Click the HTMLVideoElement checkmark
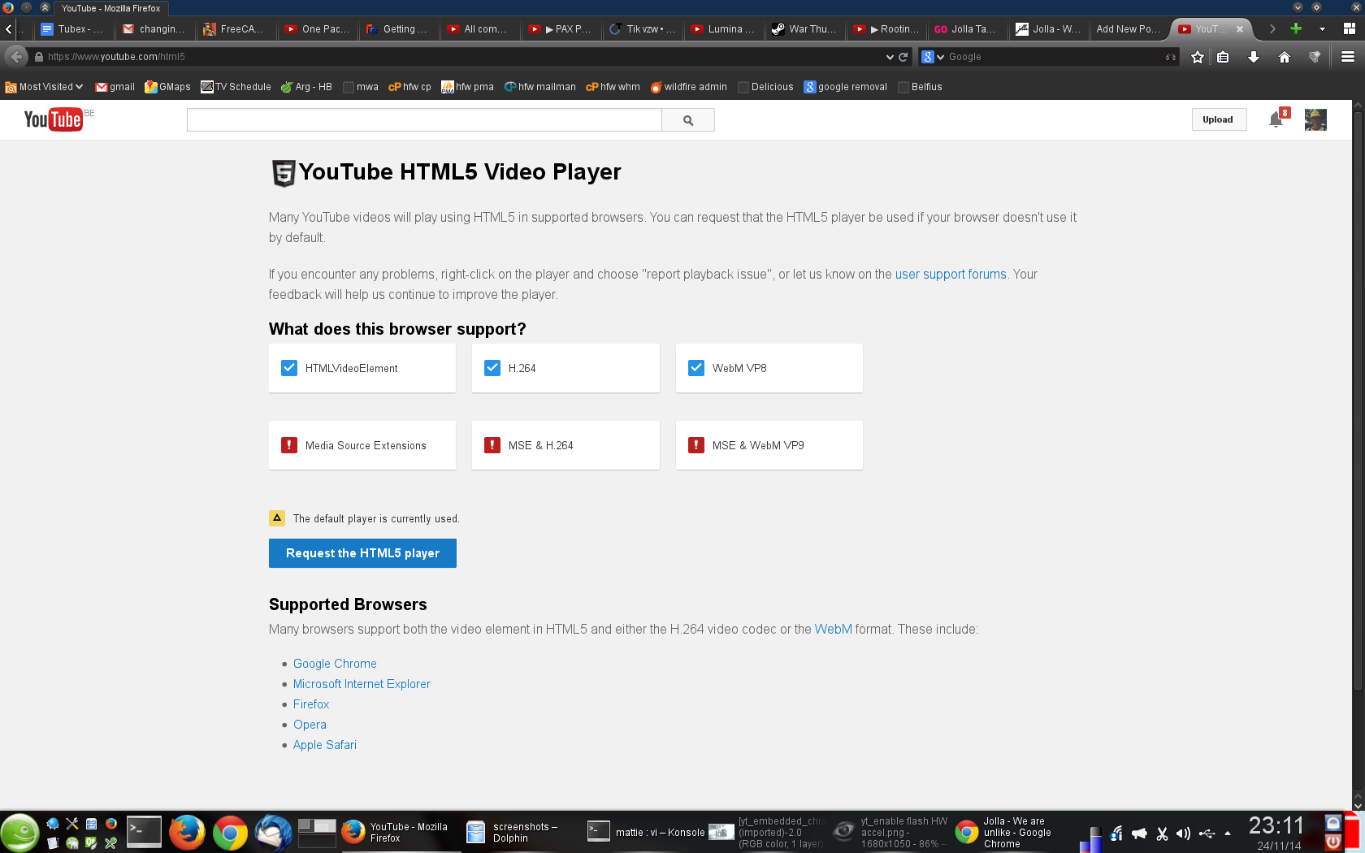This screenshot has height=853, width=1365. point(289,368)
